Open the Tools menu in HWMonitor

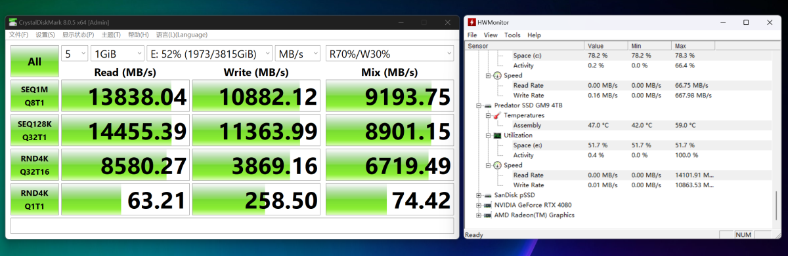(x=512, y=35)
